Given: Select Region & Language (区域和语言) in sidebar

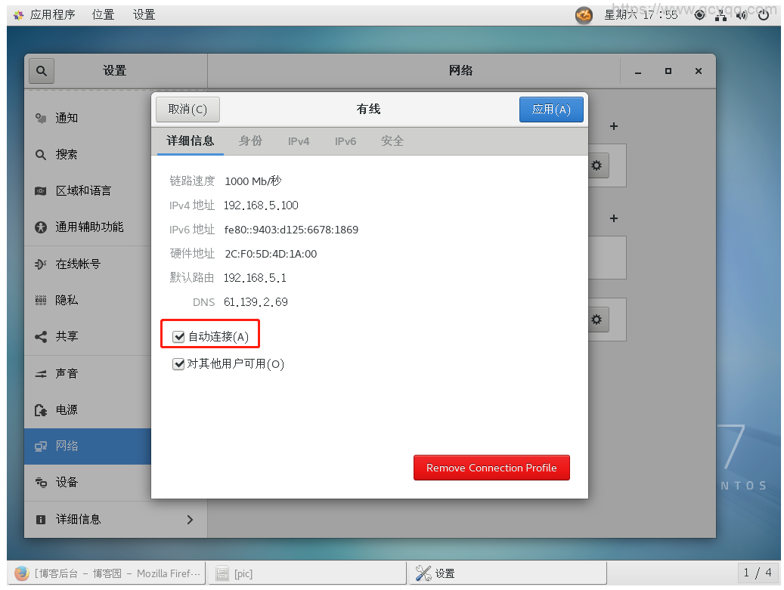Looking at the screenshot, I should 83,190.
